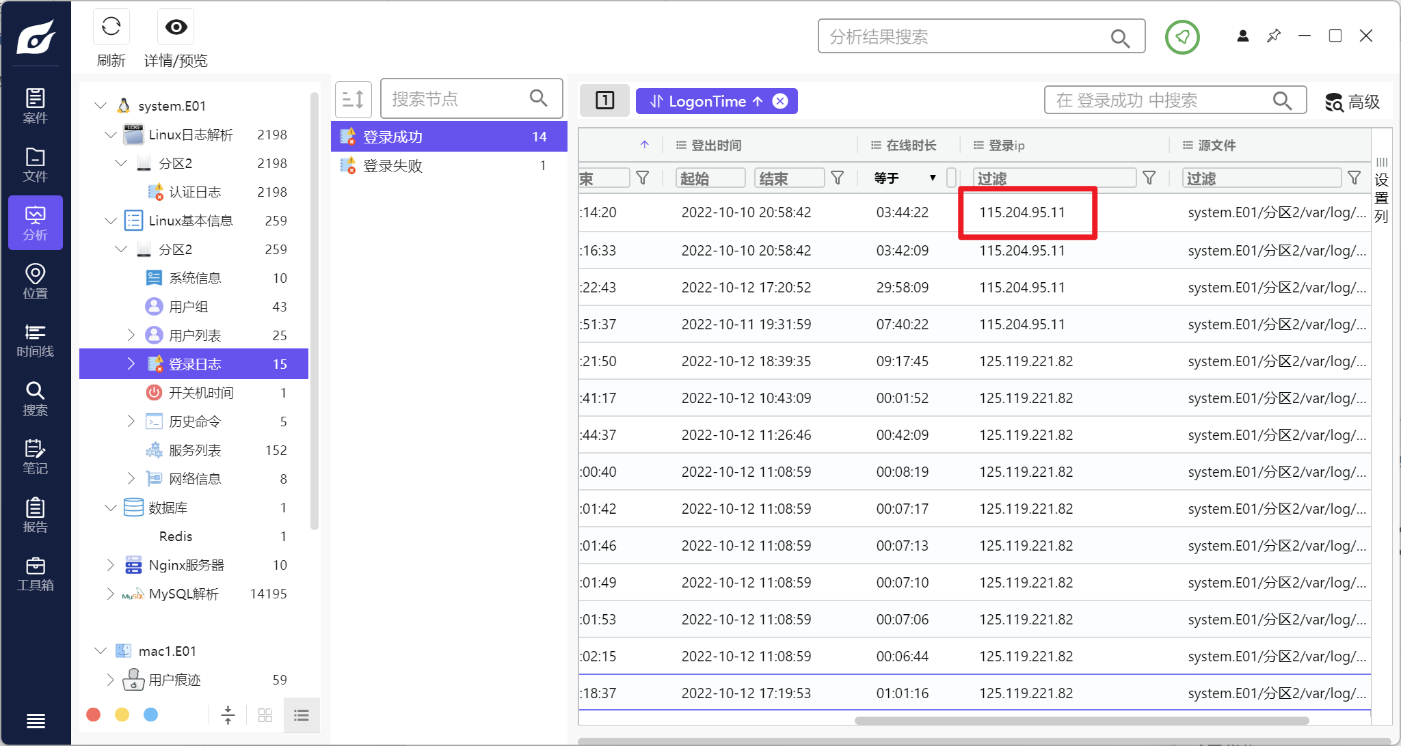Click filter funnel for 源文件 column

1355,178
